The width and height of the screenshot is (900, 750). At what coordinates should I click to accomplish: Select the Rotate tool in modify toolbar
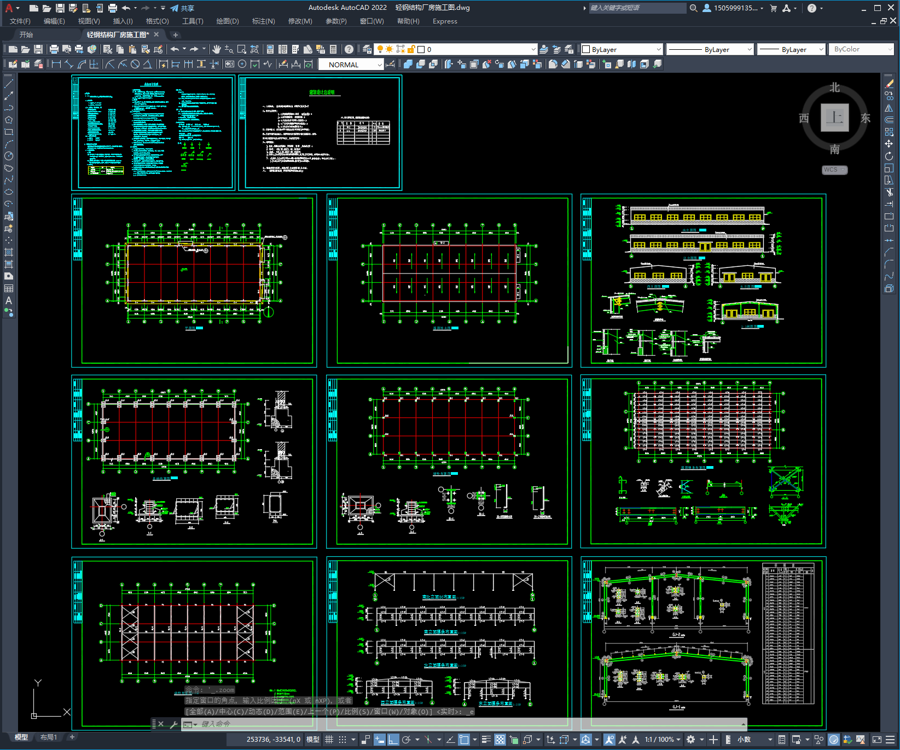tap(889, 156)
